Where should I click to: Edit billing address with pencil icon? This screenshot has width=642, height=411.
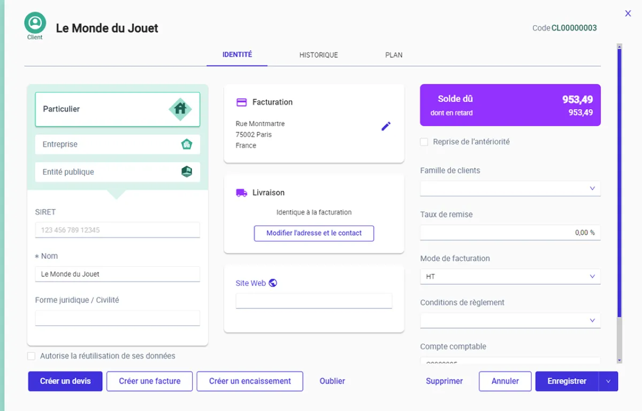pos(386,126)
